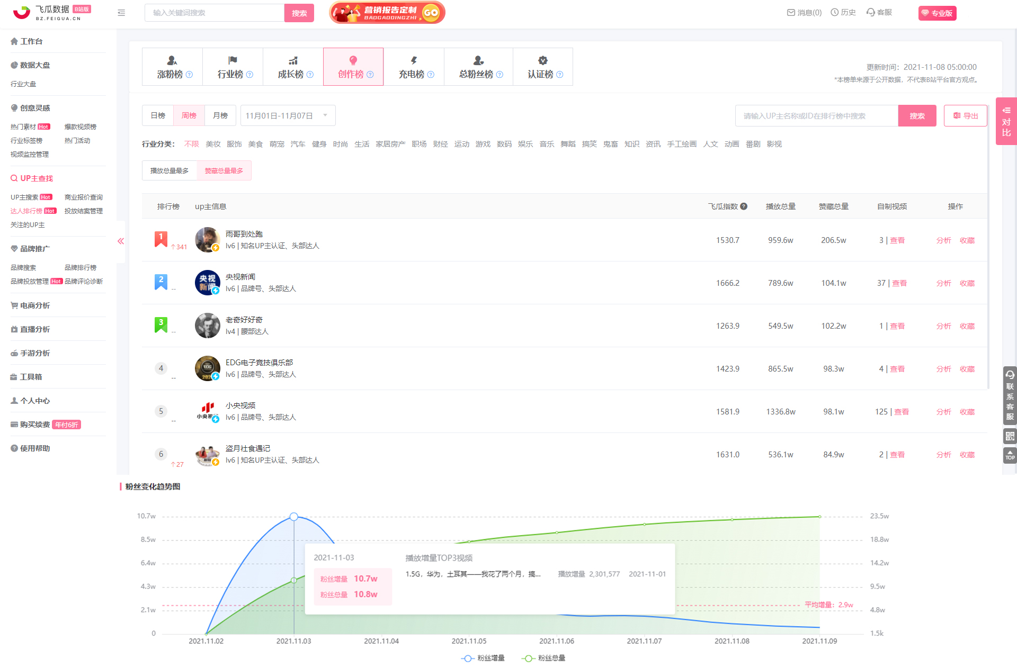The height and width of the screenshot is (668, 1017).
Task: Click the TOP back-to-top icon
Action: pos(1010,455)
